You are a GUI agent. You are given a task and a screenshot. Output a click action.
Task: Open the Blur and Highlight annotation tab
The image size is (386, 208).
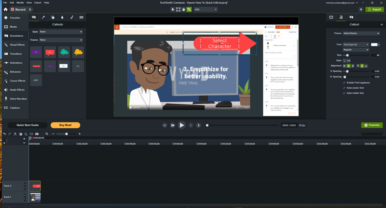[62, 18]
